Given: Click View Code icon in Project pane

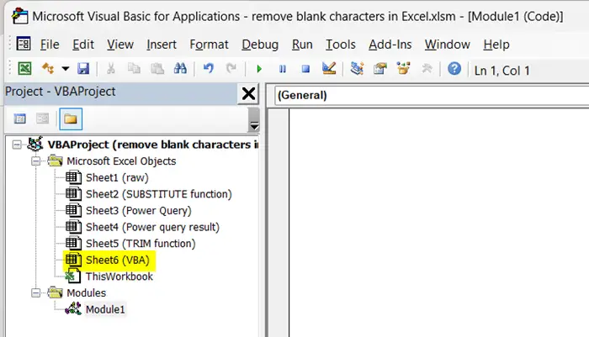Looking at the screenshot, I should 20,119.
